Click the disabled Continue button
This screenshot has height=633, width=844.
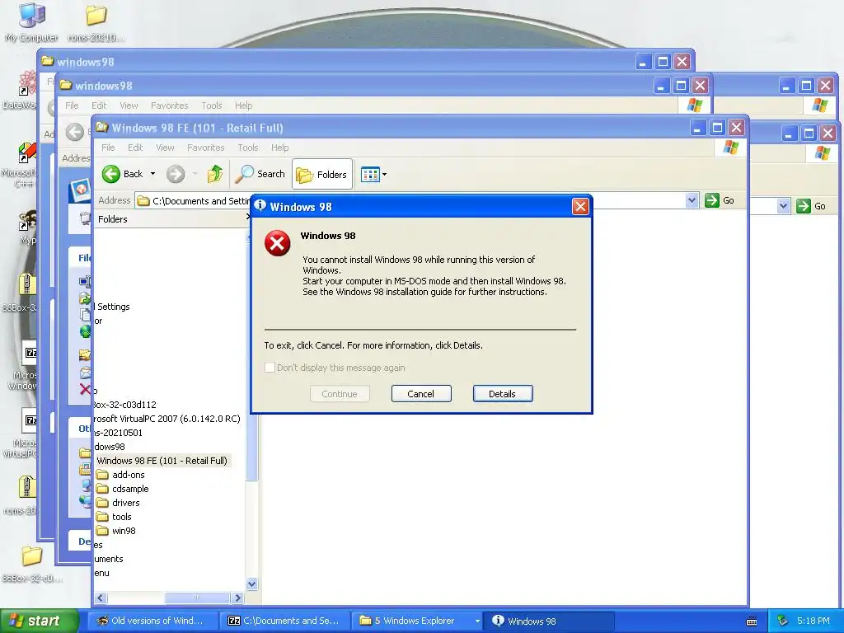click(340, 393)
